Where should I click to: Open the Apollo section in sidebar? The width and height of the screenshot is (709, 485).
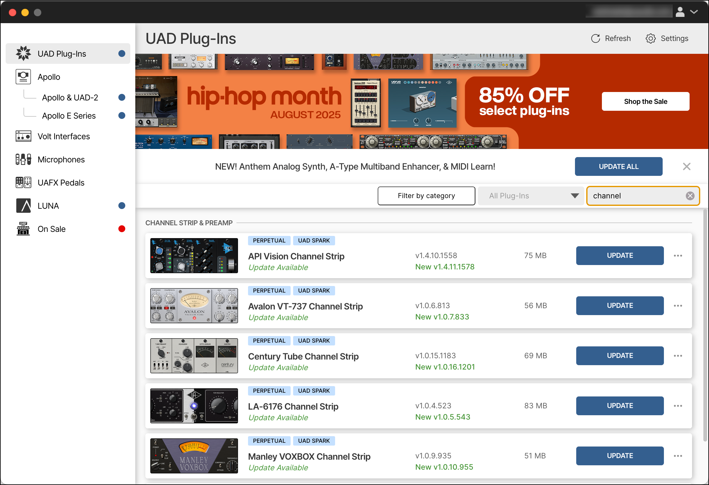68,77
